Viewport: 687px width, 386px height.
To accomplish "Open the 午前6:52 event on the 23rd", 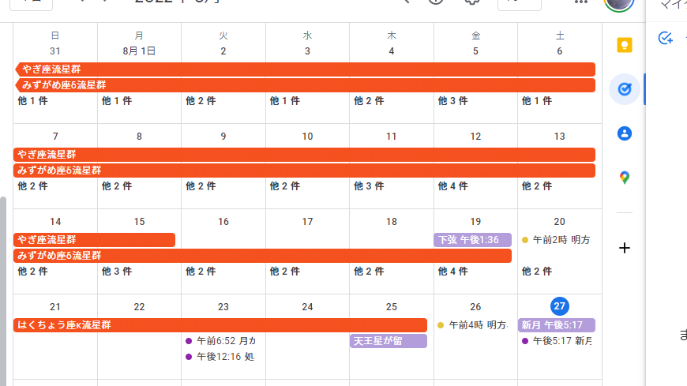I will [224, 341].
